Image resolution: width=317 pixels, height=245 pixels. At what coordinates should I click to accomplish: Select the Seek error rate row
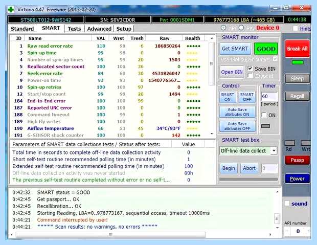pos(109,74)
